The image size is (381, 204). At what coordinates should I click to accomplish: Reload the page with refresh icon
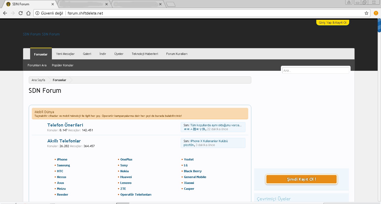point(21,13)
